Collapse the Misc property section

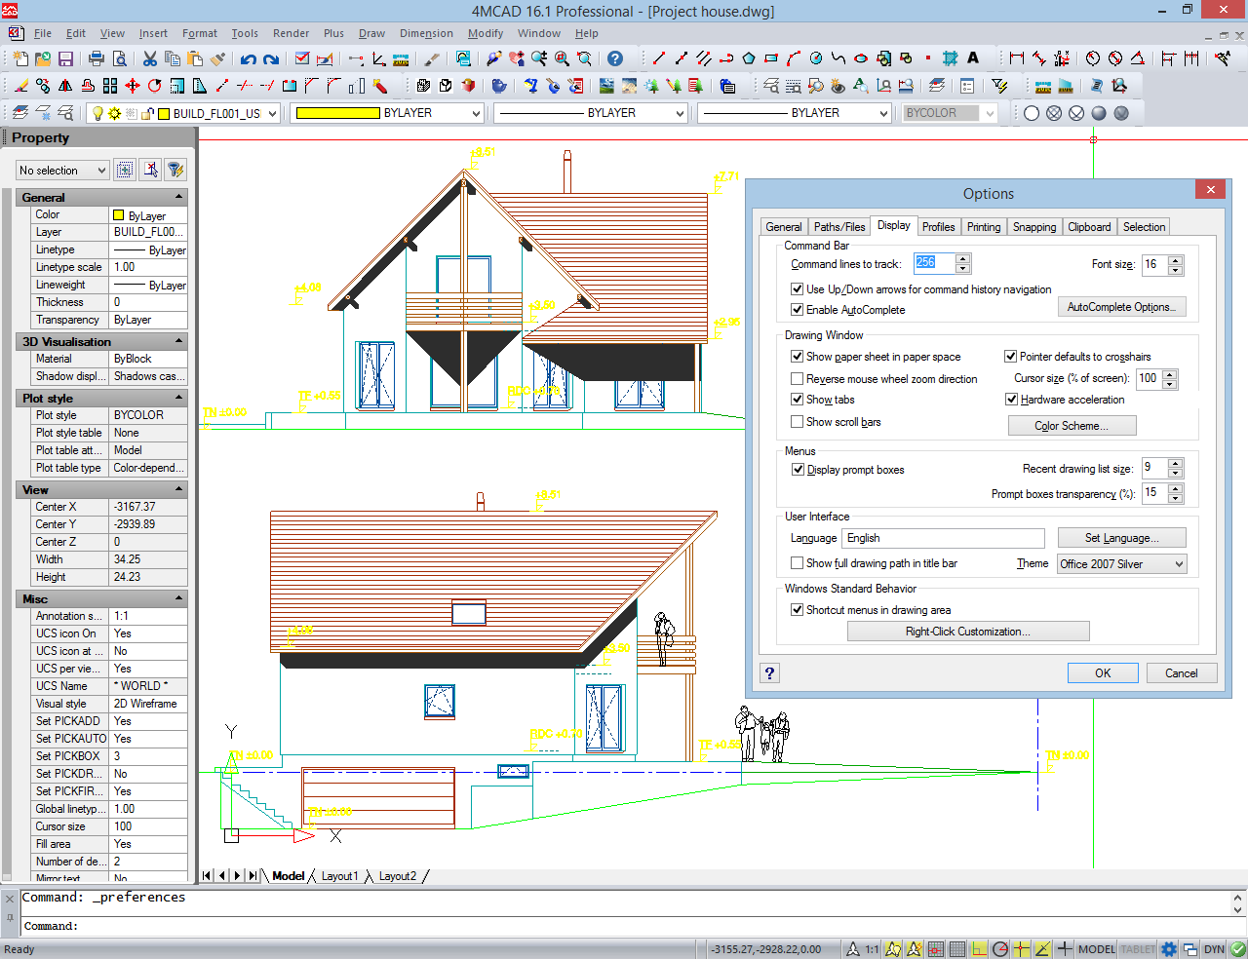tap(178, 598)
